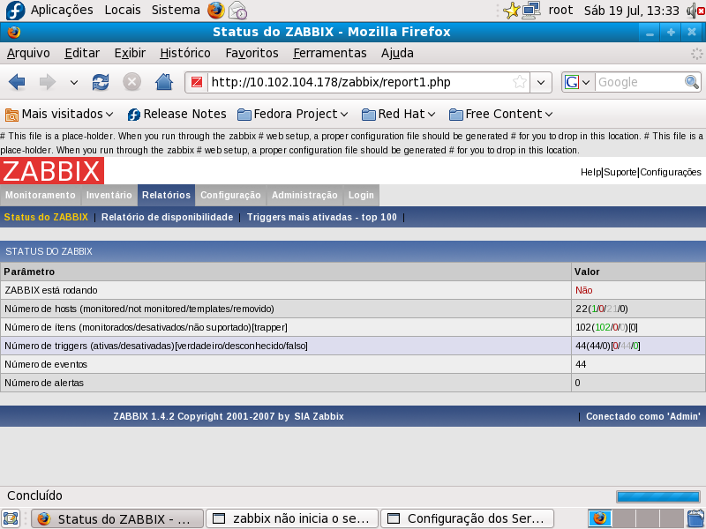Expand the Red Hat bookmarks folder
The image size is (706, 529).
pos(399,115)
